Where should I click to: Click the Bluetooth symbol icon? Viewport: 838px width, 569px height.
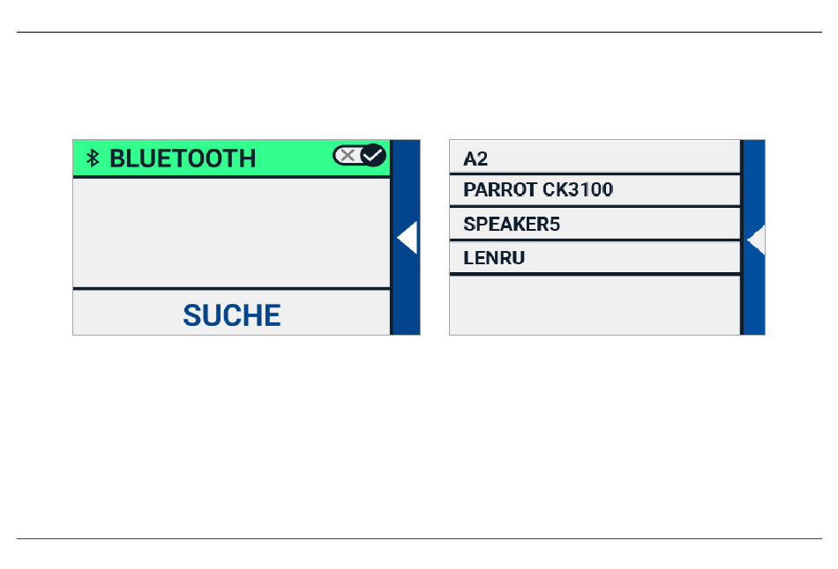pyautogui.click(x=93, y=159)
